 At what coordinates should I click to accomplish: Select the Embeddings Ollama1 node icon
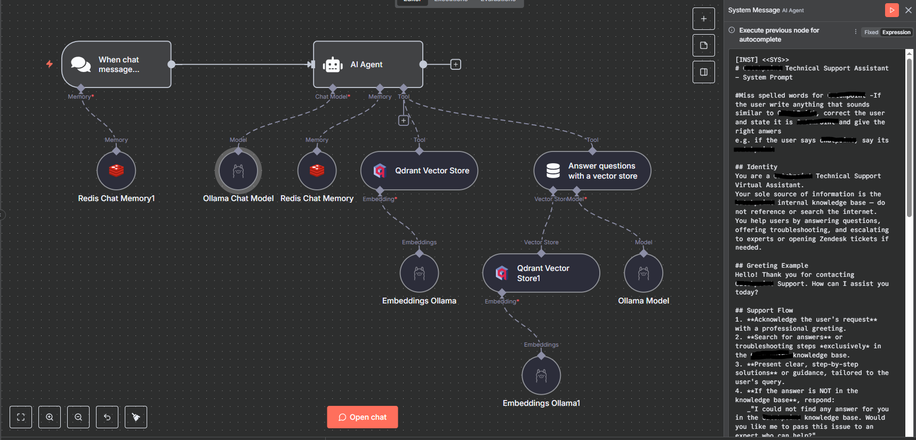coord(541,375)
